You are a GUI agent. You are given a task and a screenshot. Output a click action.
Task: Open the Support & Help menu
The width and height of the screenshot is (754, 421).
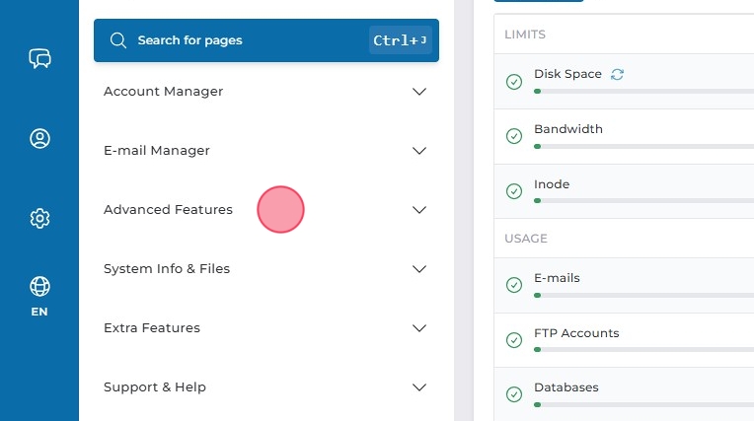click(x=155, y=387)
